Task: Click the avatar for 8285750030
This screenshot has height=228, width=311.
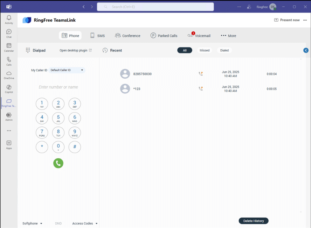Action: point(125,74)
